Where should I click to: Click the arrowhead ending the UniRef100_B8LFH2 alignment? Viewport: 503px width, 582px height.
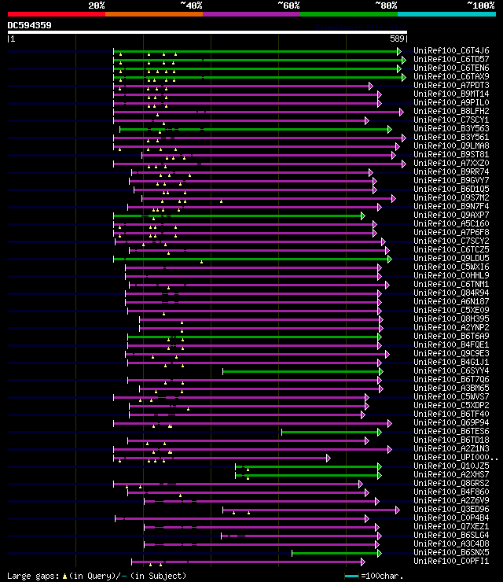pyautogui.click(x=401, y=112)
